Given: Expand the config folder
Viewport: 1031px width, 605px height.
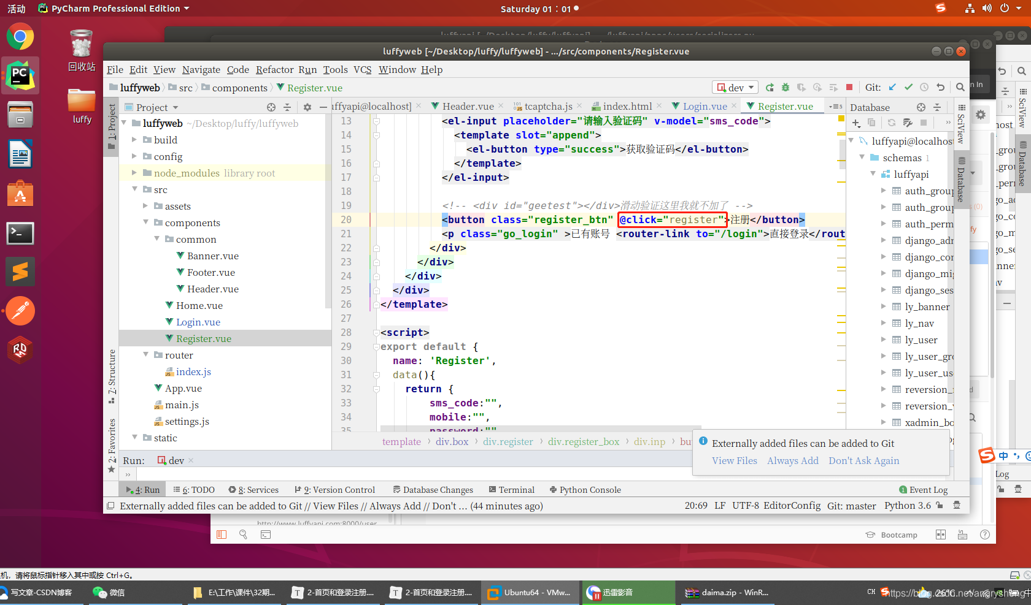Looking at the screenshot, I should pyautogui.click(x=134, y=156).
